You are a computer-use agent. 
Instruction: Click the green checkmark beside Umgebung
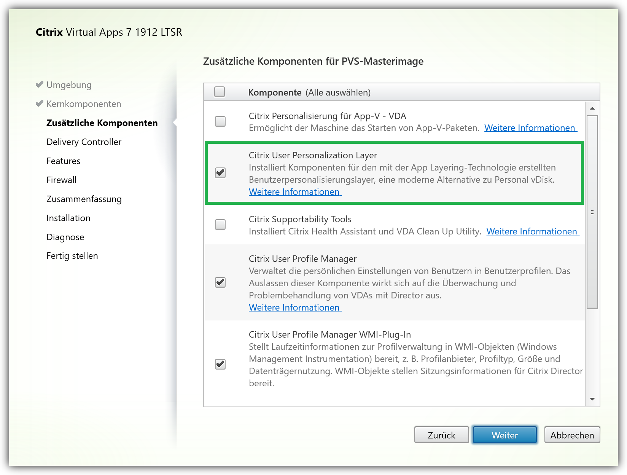[x=39, y=84]
